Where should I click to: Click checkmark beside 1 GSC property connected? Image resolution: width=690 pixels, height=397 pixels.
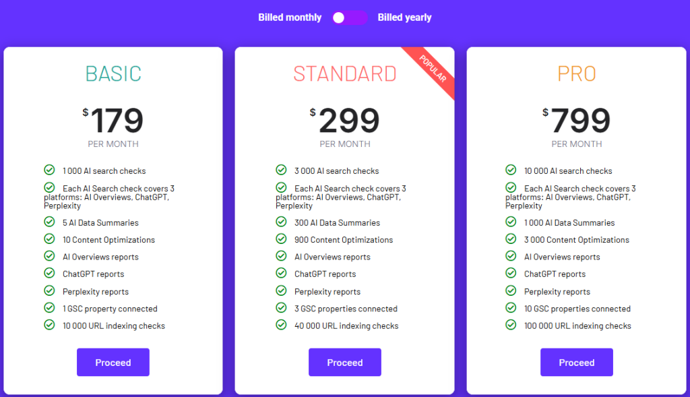coord(49,308)
